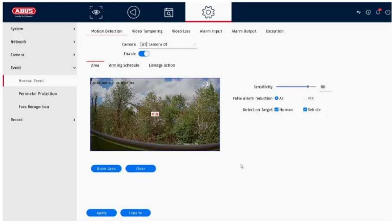This screenshot has width=392, height=221.
Task: Open the Arming Schedule tab
Action: pos(124,65)
